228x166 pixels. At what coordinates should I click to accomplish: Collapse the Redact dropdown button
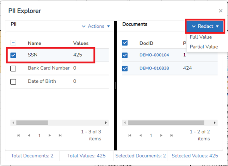tap(205, 26)
